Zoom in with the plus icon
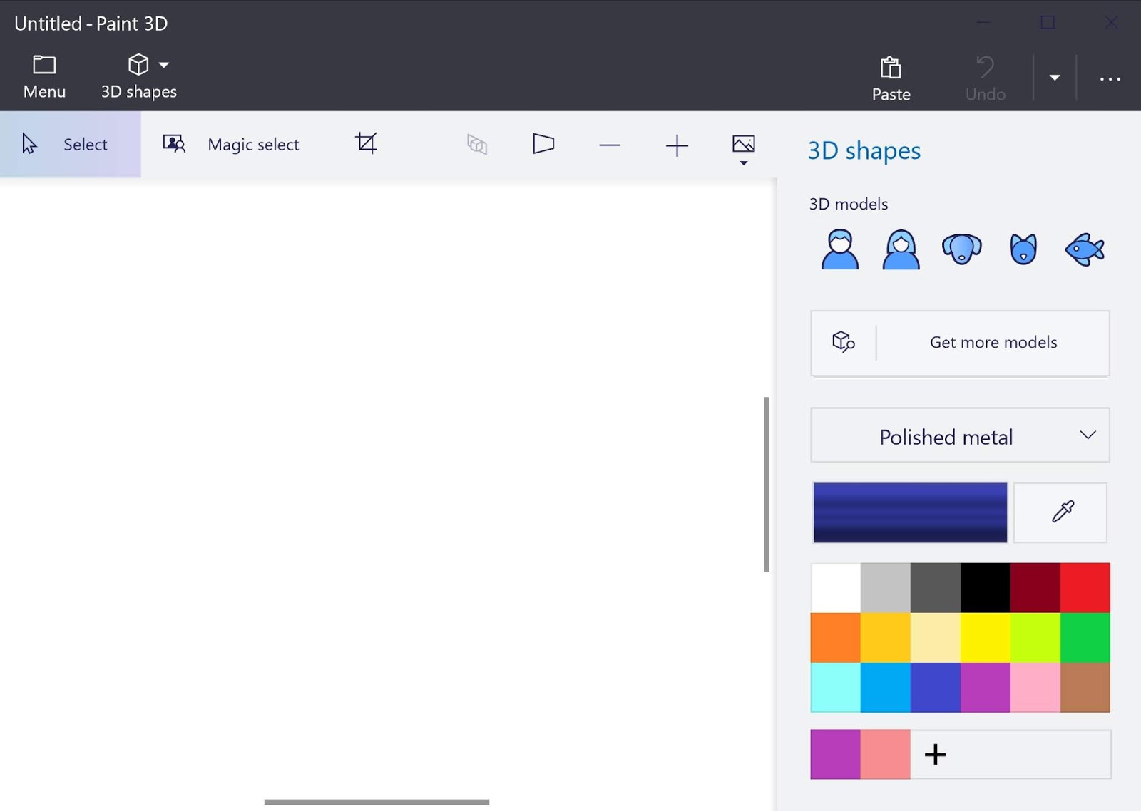1141x811 pixels. tap(677, 145)
